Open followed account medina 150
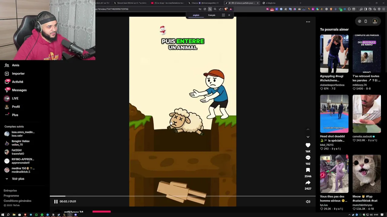Screen dimensions: 387x217 point(20,170)
